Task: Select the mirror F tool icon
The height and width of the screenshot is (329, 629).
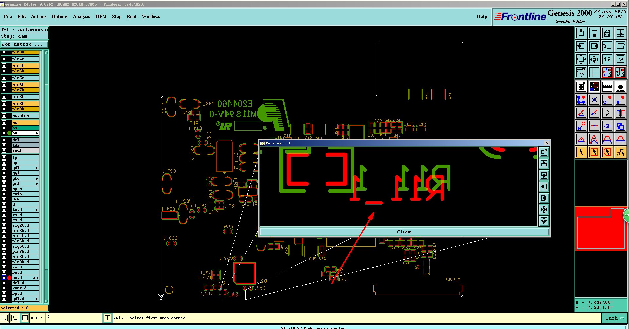Action: click(x=620, y=113)
